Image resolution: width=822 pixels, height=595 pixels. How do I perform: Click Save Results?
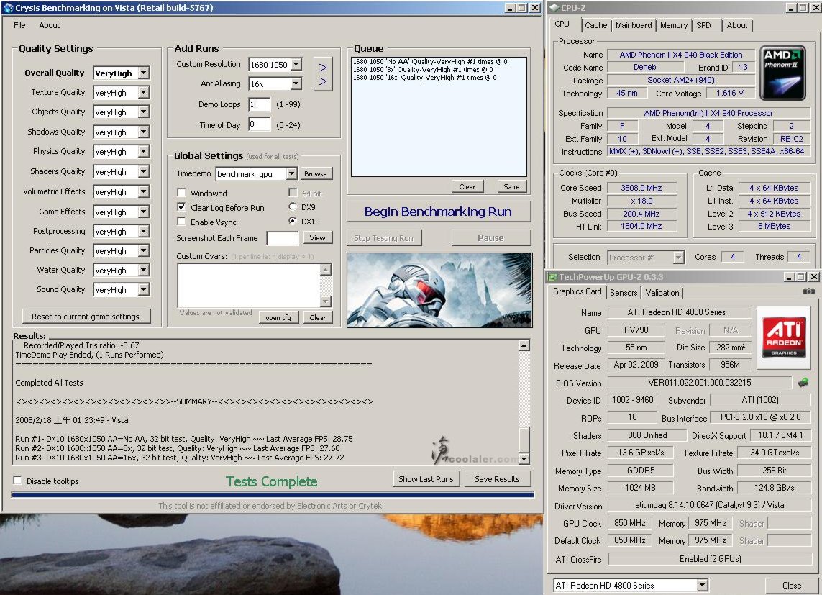(x=497, y=478)
